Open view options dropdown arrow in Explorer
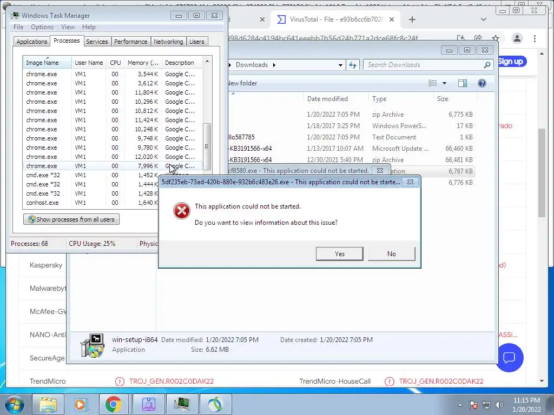The height and width of the screenshot is (415, 554). click(x=445, y=83)
